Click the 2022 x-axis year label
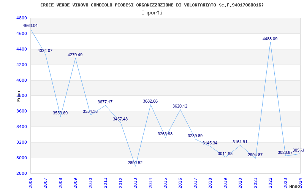 [271, 183]
